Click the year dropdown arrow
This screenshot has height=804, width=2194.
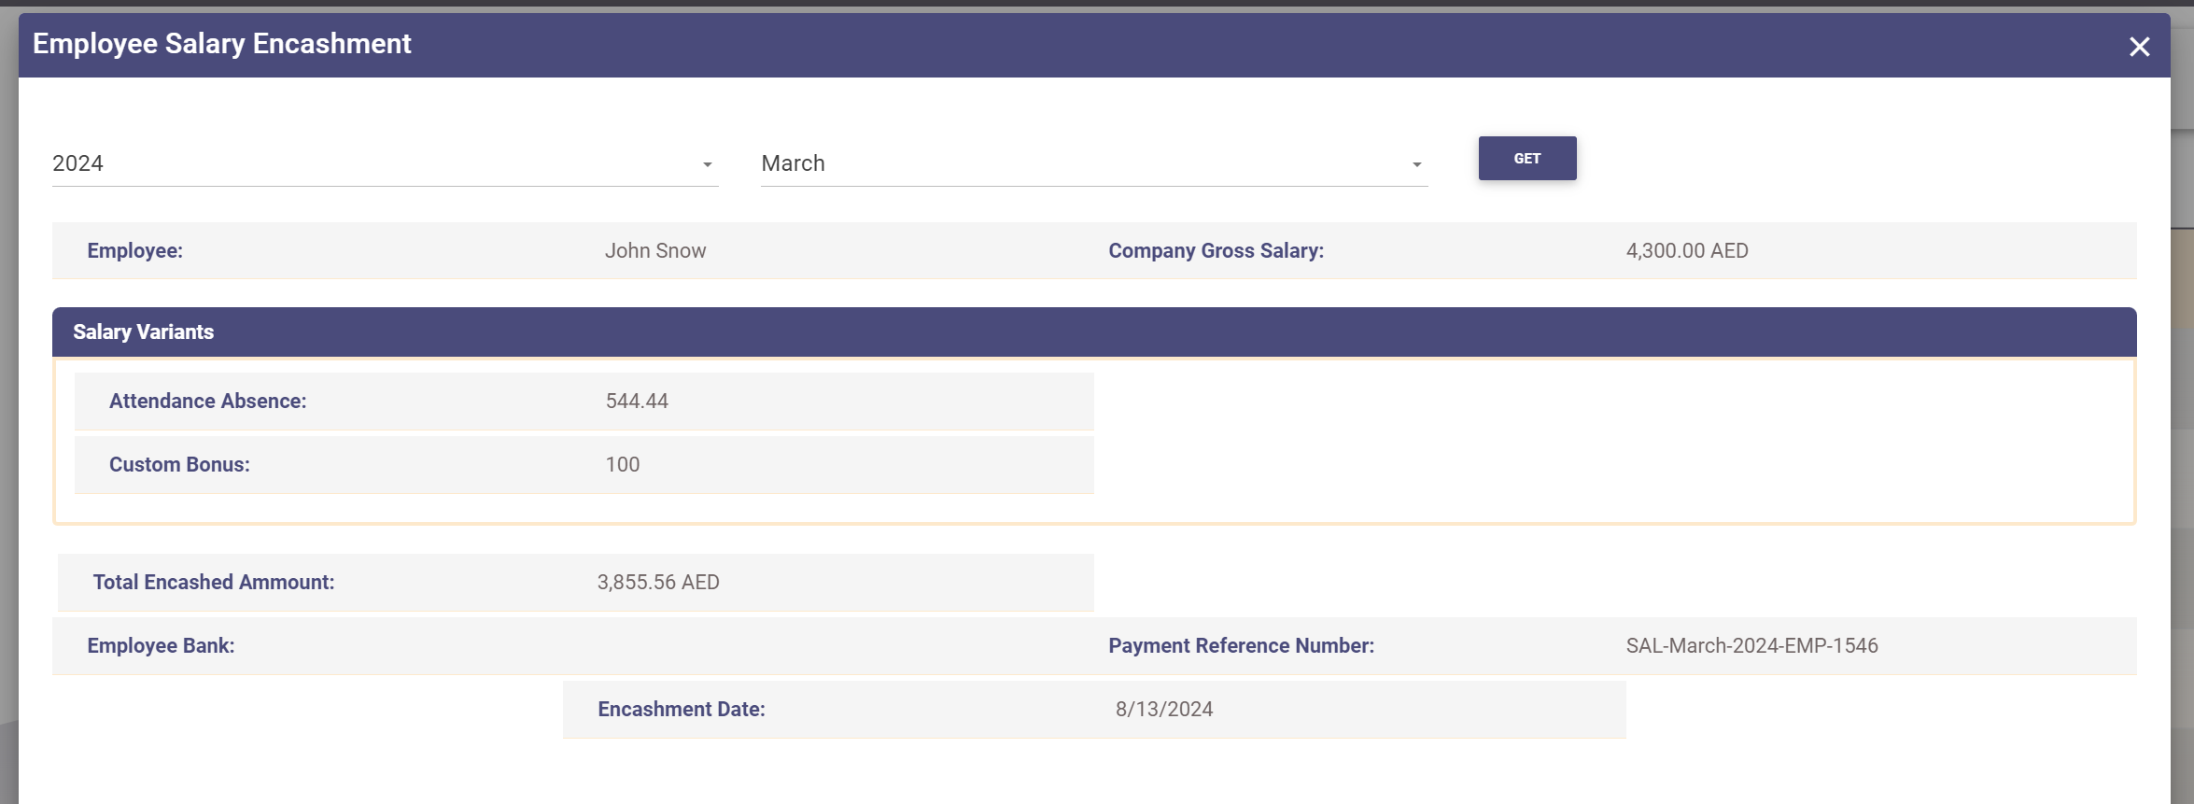pos(708,164)
